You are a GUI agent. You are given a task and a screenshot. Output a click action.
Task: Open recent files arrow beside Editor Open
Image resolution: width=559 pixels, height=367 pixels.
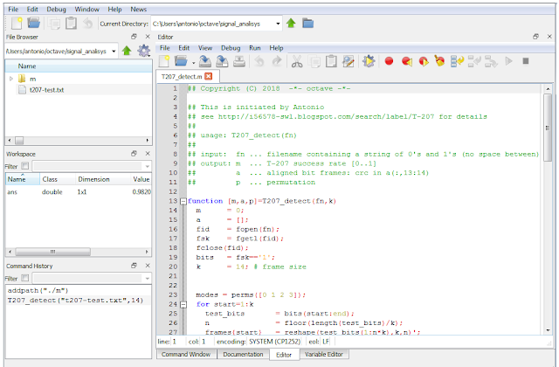click(193, 63)
